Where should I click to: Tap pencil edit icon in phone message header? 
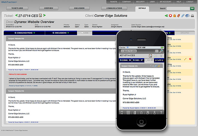(x=159, y=66)
